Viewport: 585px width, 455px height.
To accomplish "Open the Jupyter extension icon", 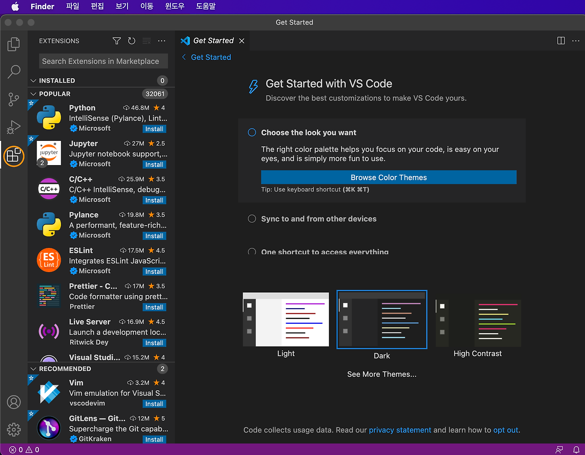I will [x=49, y=153].
